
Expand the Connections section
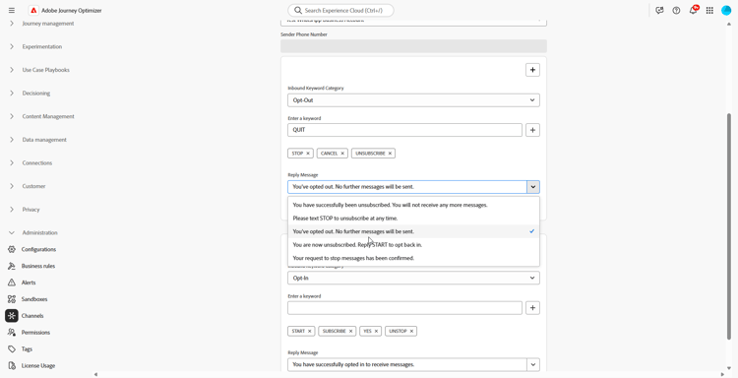click(x=12, y=162)
